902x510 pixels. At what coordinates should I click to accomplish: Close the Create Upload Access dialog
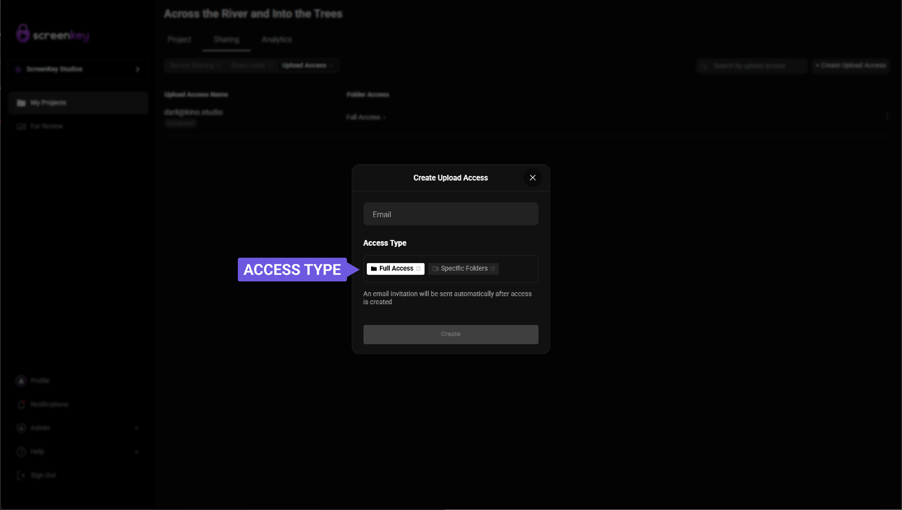click(x=532, y=178)
